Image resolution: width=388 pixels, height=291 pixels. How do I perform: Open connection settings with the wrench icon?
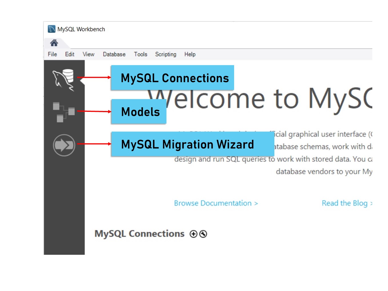click(203, 234)
